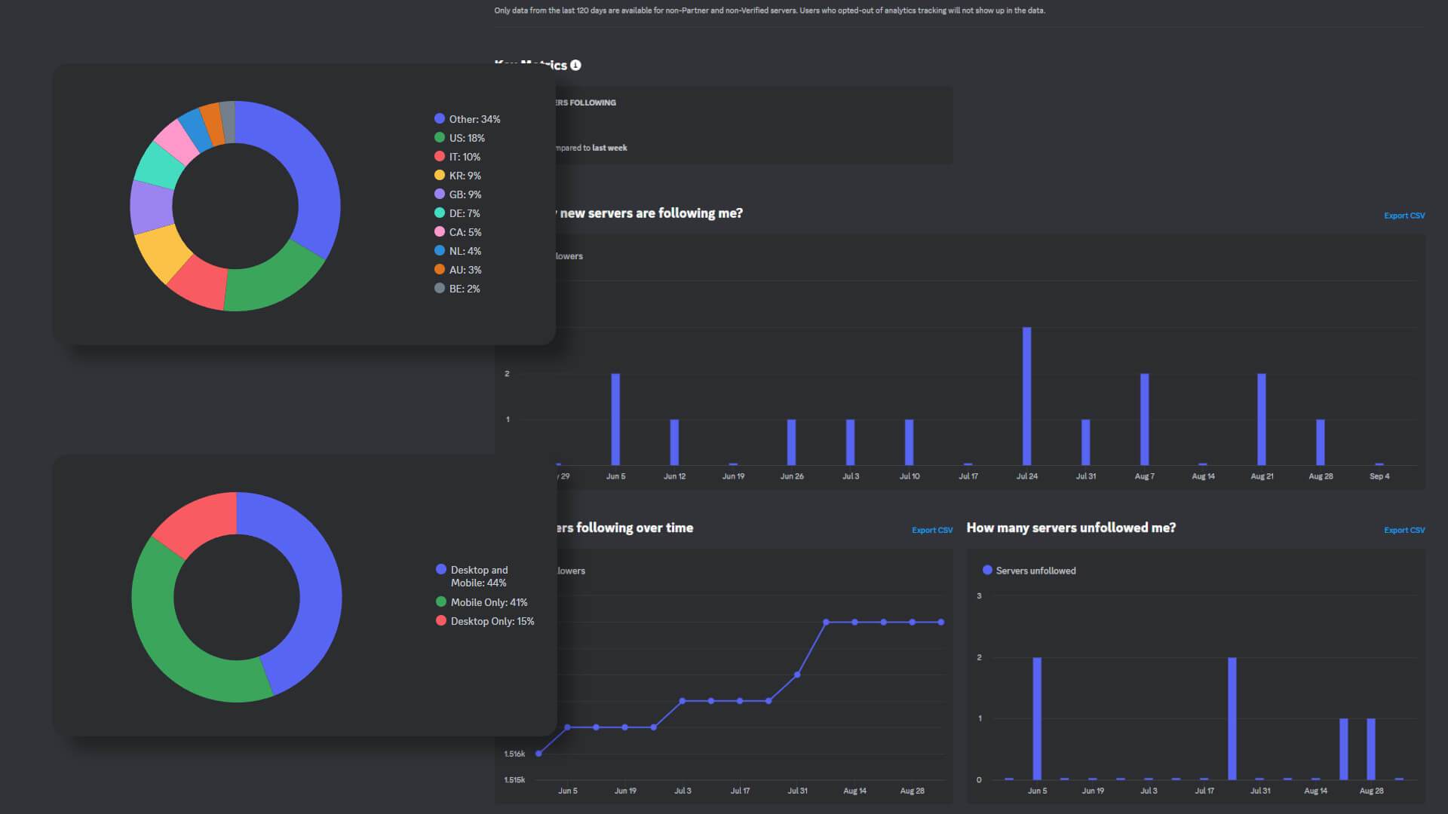The image size is (1448, 814).
Task: Select Desktop Only: 15% legend entry
Action: 485,621
